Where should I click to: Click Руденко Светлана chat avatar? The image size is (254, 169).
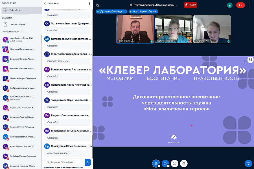[x=47, y=115]
